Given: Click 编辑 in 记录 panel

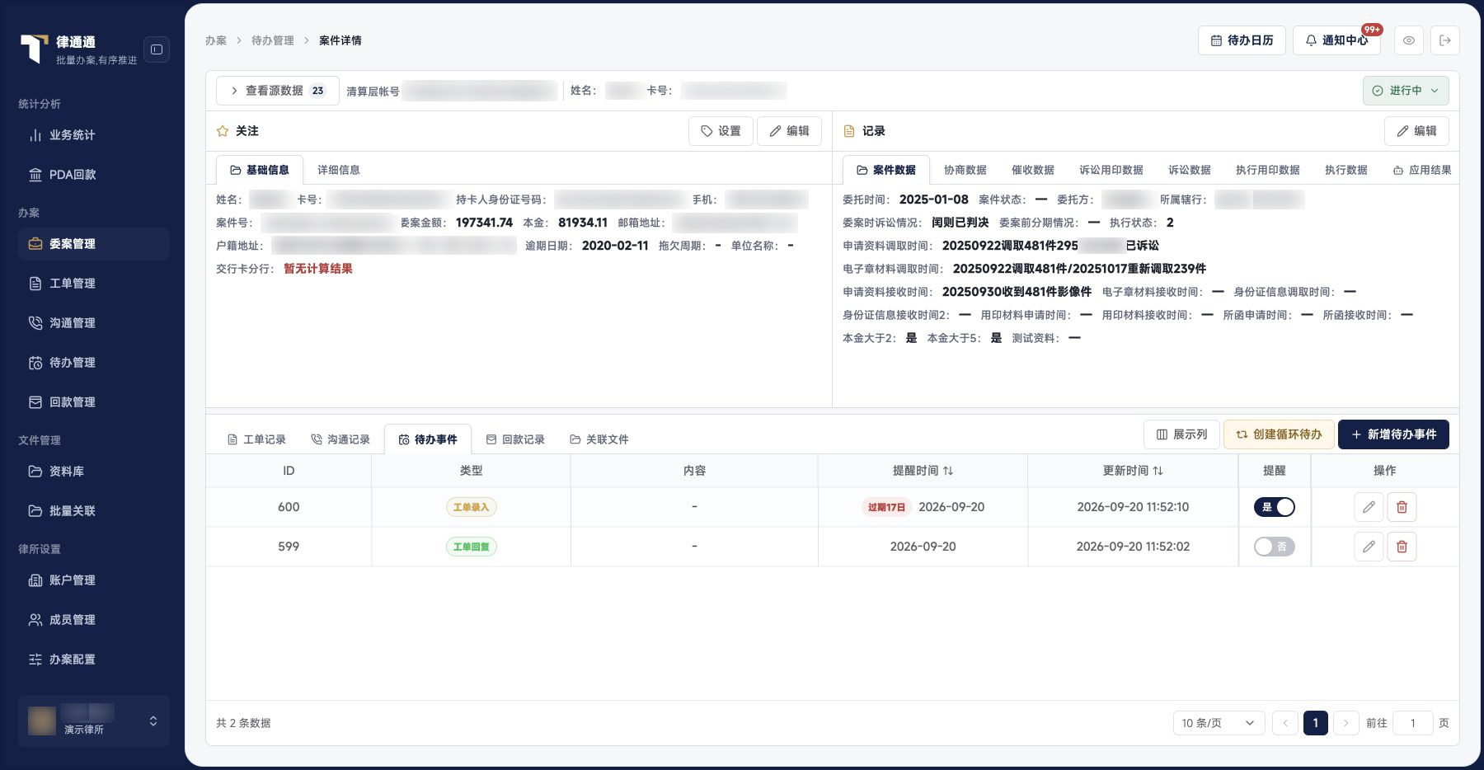Looking at the screenshot, I should pyautogui.click(x=1416, y=131).
